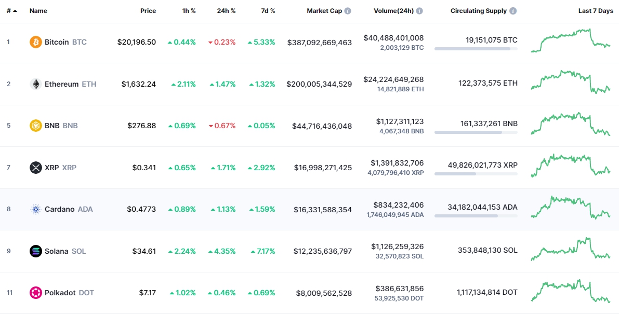The width and height of the screenshot is (619, 315).
Task: Click Solana 7d change 7.17%
Action: pyautogui.click(x=263, y=251)
